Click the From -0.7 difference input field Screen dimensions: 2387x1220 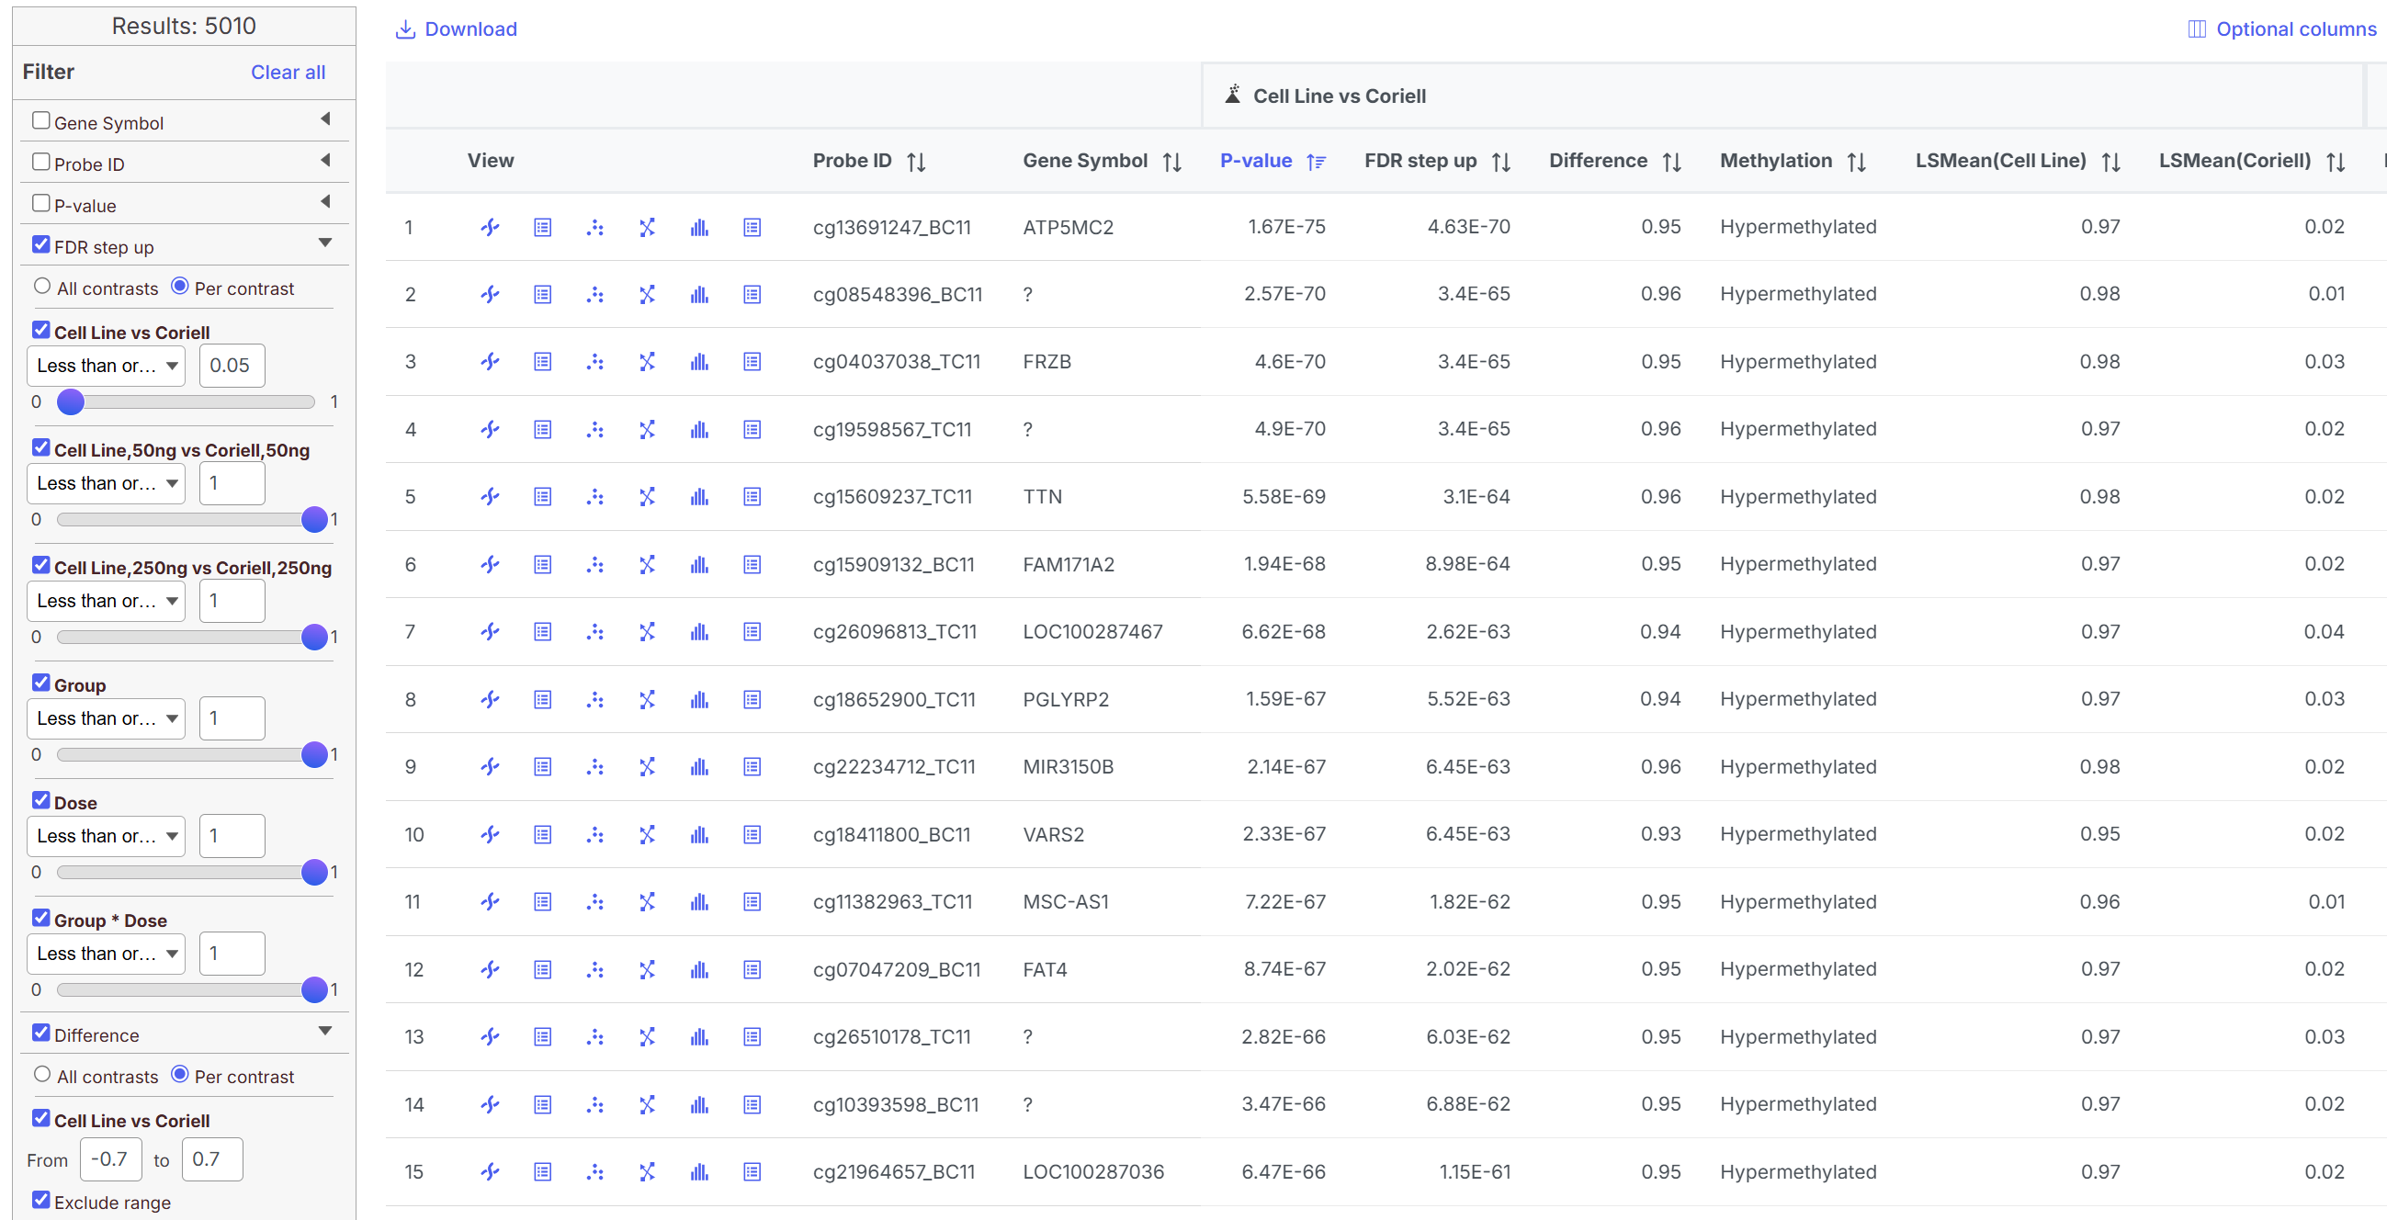(x=111, y=1159)
